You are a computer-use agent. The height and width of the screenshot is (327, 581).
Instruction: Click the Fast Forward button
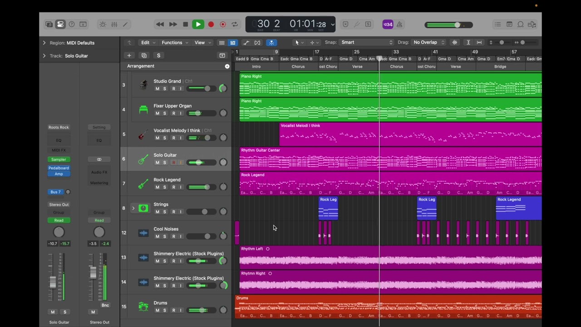[x=173, y=25]
